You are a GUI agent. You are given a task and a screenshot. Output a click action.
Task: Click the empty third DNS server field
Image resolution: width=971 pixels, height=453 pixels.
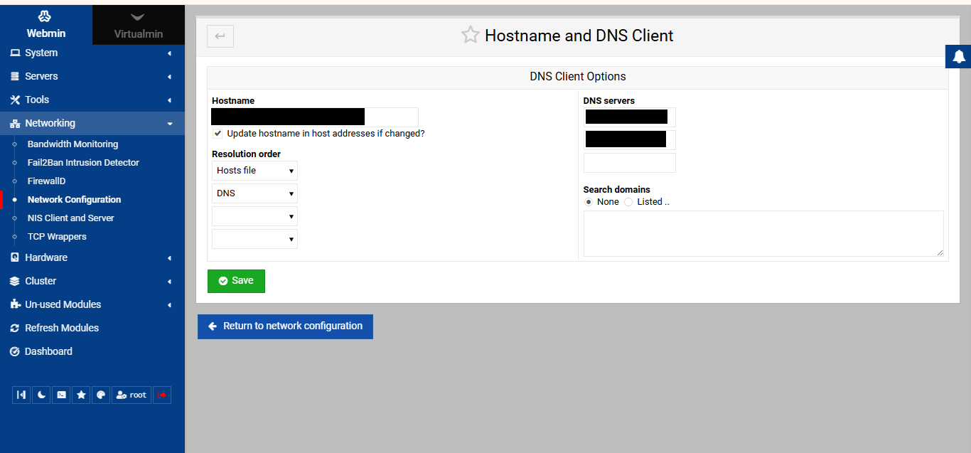(x=630, y=162)
